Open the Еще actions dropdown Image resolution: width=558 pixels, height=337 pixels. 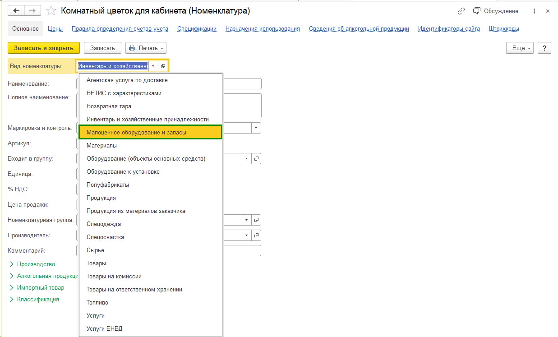coord(520,48)
